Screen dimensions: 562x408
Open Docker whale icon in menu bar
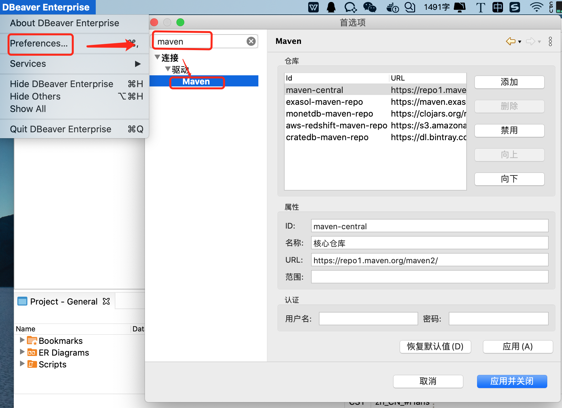tap(392, 7)
